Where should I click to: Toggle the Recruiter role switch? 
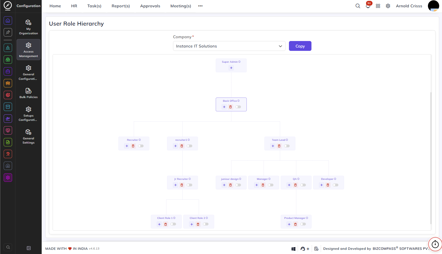point(141,146)
